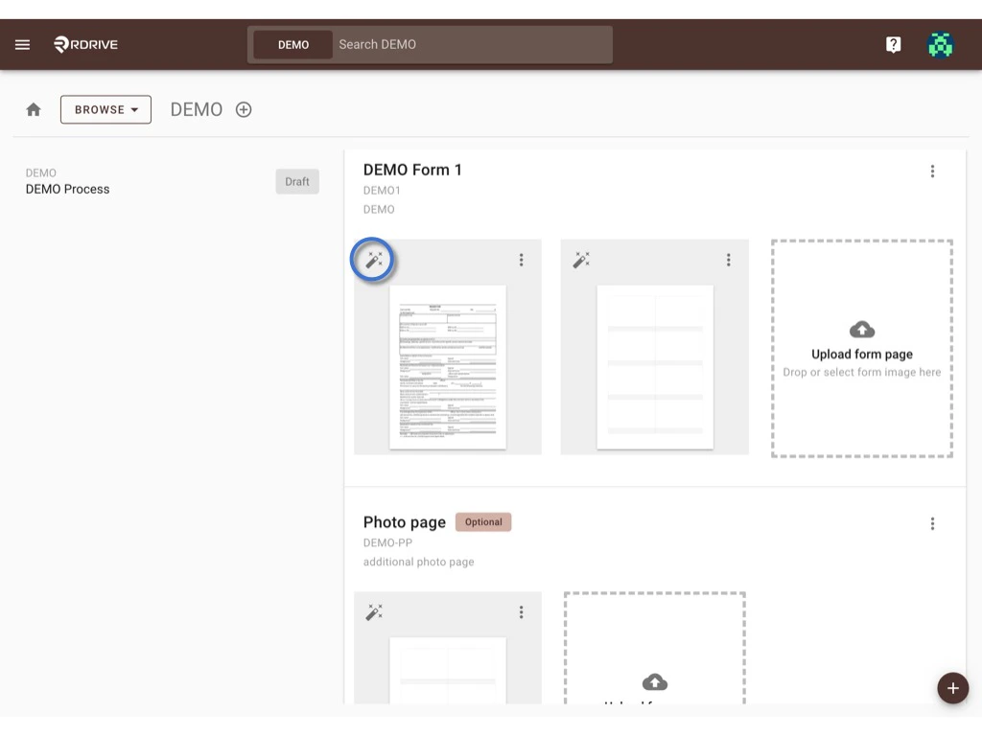
Task: Run magic wand on Photo page thumbnail
Action: click(x=374, y=611)
